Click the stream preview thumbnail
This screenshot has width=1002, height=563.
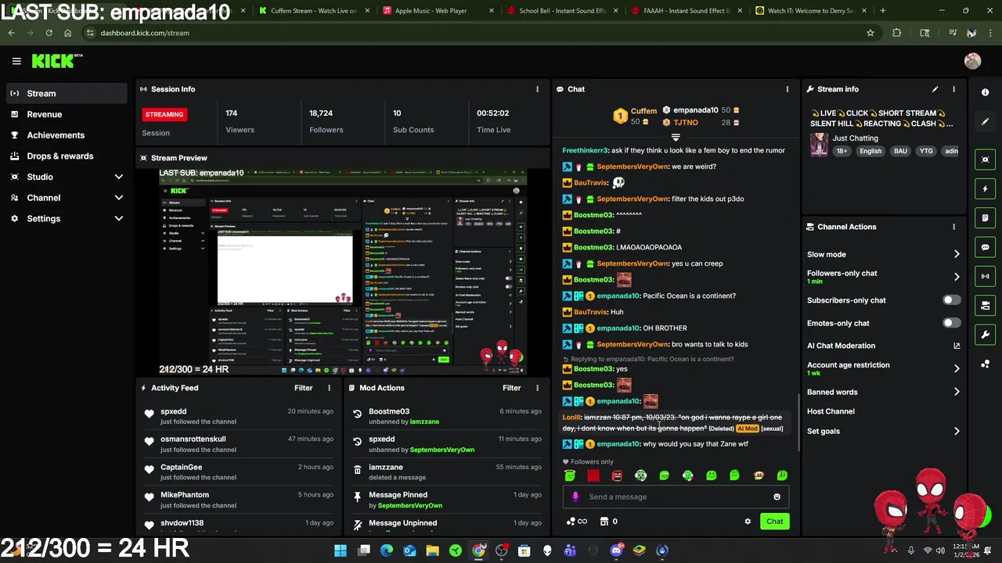(x=342, y=271)
